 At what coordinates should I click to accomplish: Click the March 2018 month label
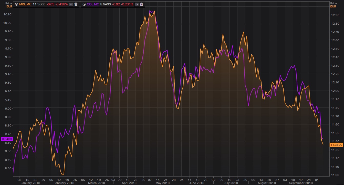[x=97, y=183]
